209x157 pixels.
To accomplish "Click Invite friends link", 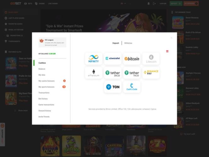I will point(44,117).
